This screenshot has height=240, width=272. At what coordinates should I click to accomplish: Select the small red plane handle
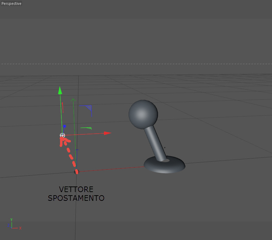[x=62, y=107]
